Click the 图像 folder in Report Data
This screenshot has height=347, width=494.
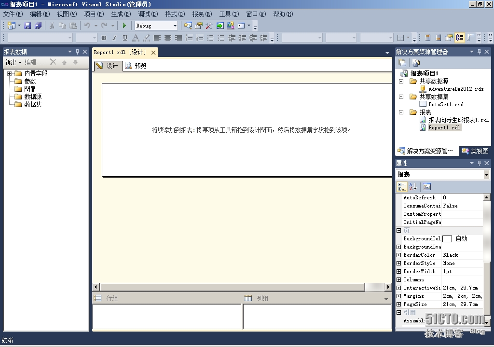[x=30, y=89]
